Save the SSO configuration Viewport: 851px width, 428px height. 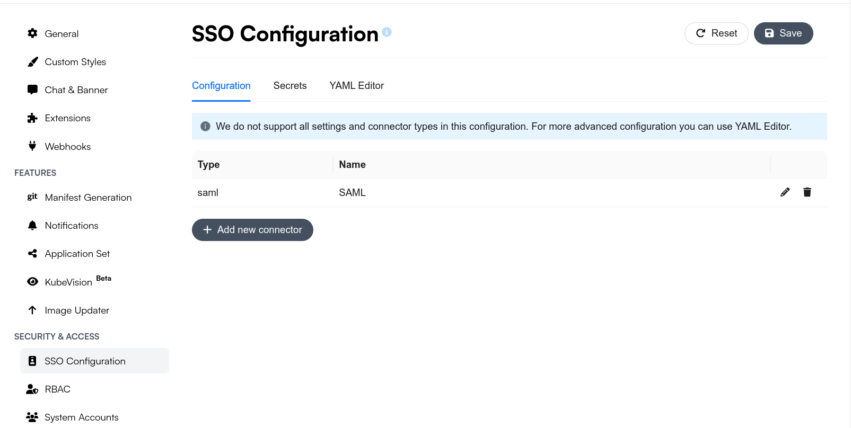[783, 33]
